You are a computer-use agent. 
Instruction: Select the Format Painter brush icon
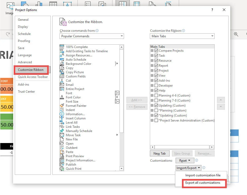point(62,106)
